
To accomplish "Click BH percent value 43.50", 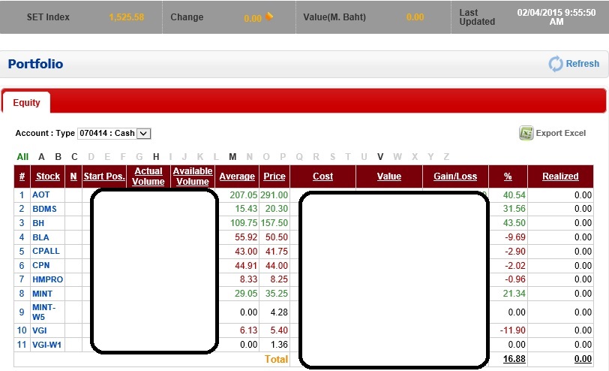I will [x=514, y=223].
